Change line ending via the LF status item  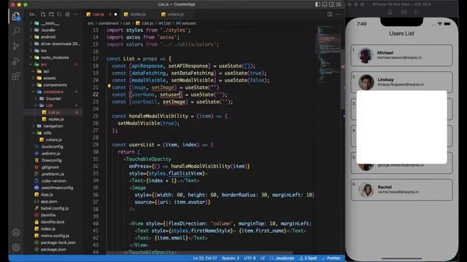pos(263,258)
